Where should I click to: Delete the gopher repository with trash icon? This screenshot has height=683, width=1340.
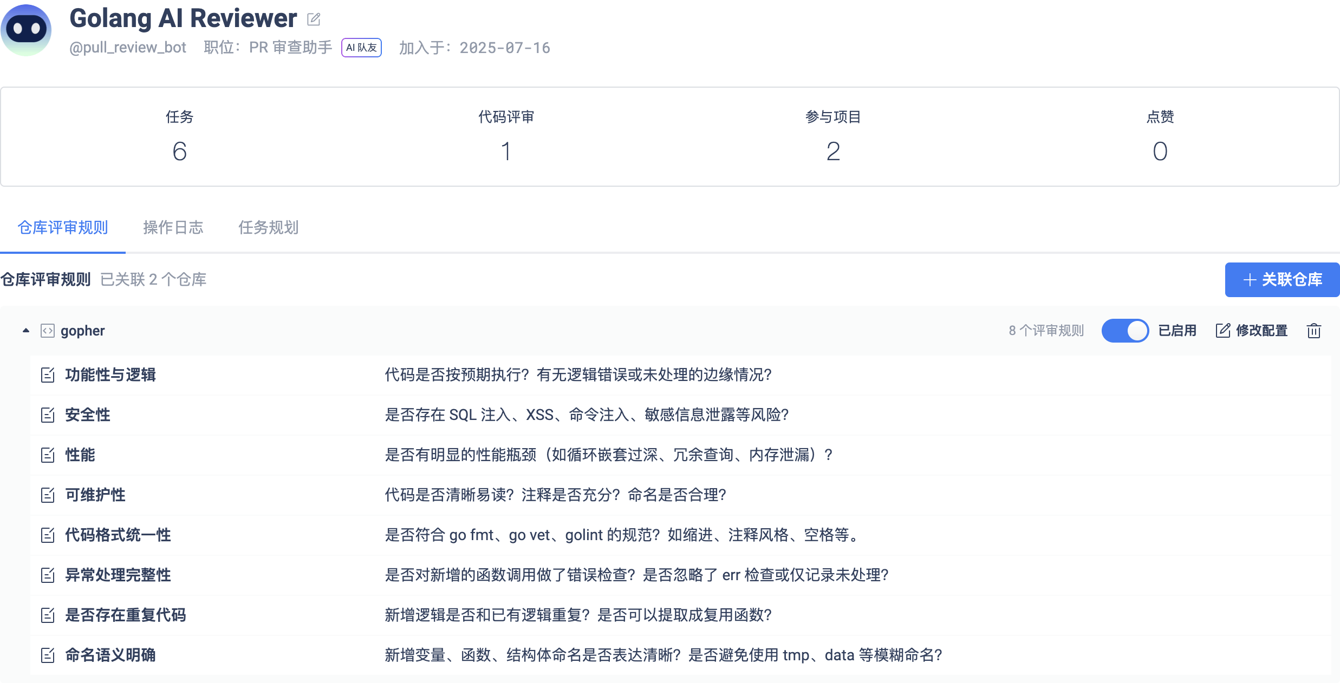pyautogui.click(x=1313, y=331)
